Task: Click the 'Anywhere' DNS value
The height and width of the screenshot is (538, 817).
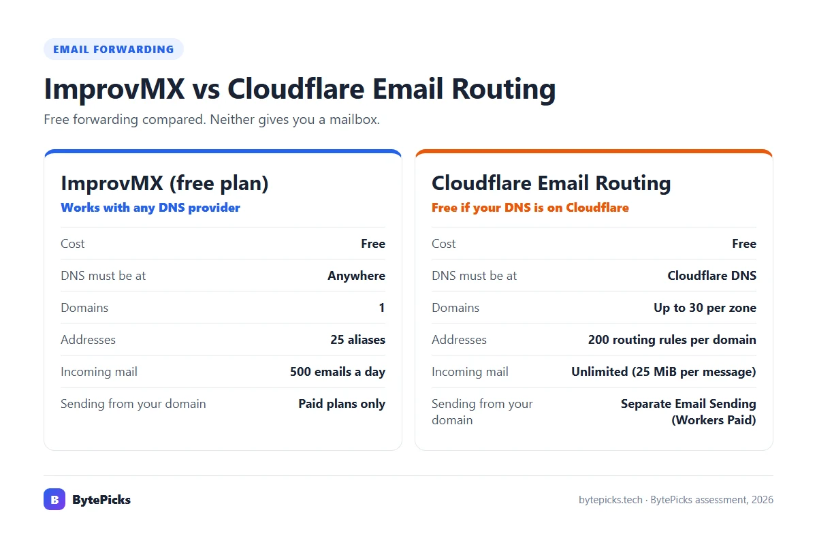Action: pos(356,276)
